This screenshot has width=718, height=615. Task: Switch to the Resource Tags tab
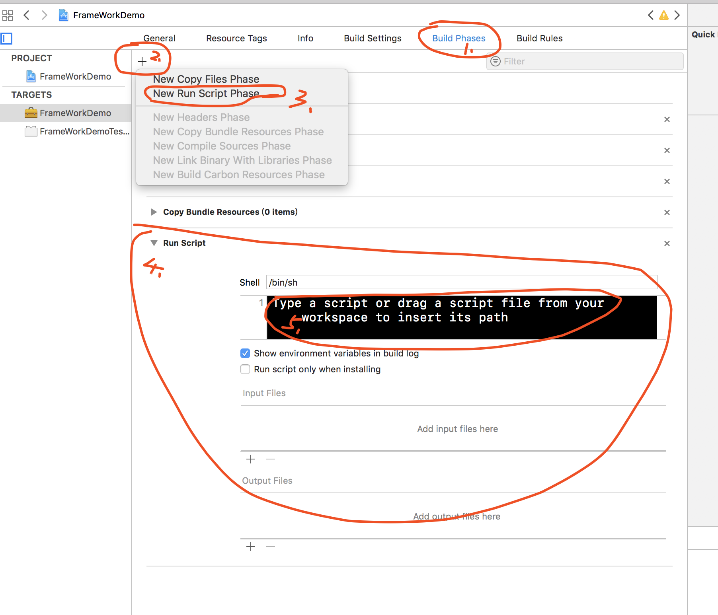click(236, 38)
